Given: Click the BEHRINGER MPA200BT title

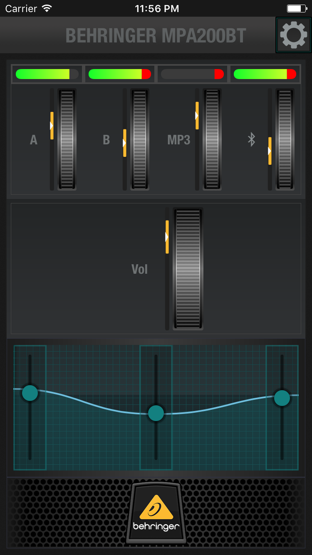Looking at the screenshot, I should [156, 36].
